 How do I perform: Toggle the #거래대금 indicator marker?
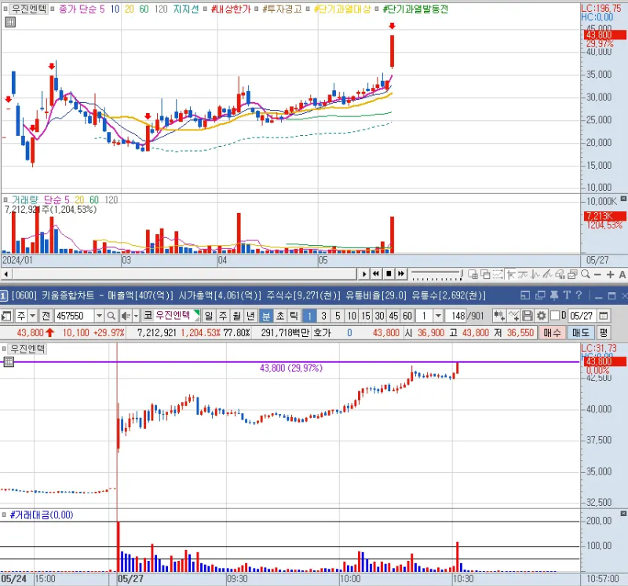tap(4, 515)
